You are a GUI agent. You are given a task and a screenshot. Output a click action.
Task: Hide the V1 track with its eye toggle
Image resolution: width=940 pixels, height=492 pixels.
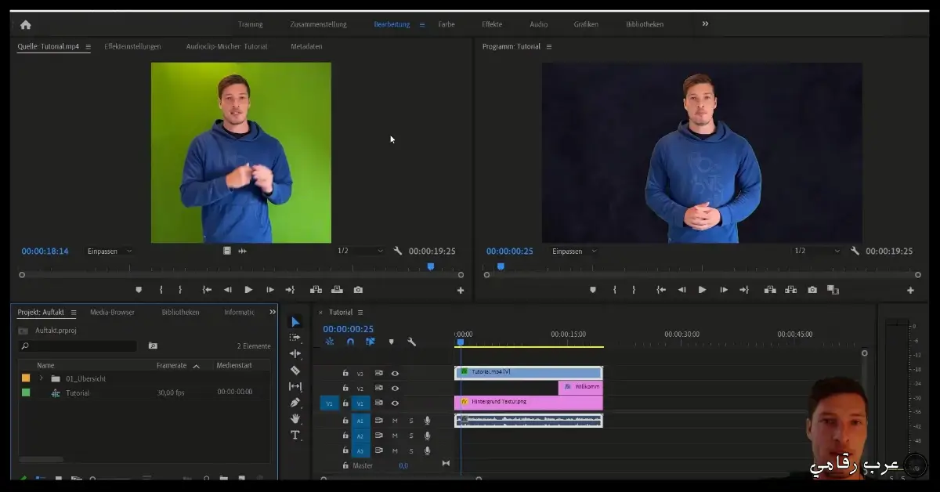[395, 403]
